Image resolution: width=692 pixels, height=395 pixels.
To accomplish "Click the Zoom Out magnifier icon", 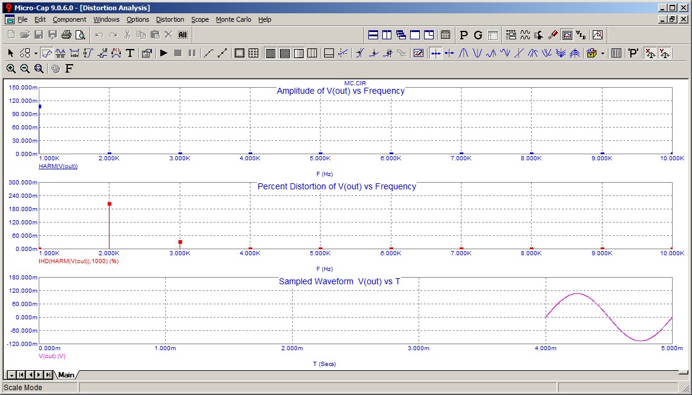I will pyautogui.click(x=25, y=68).
